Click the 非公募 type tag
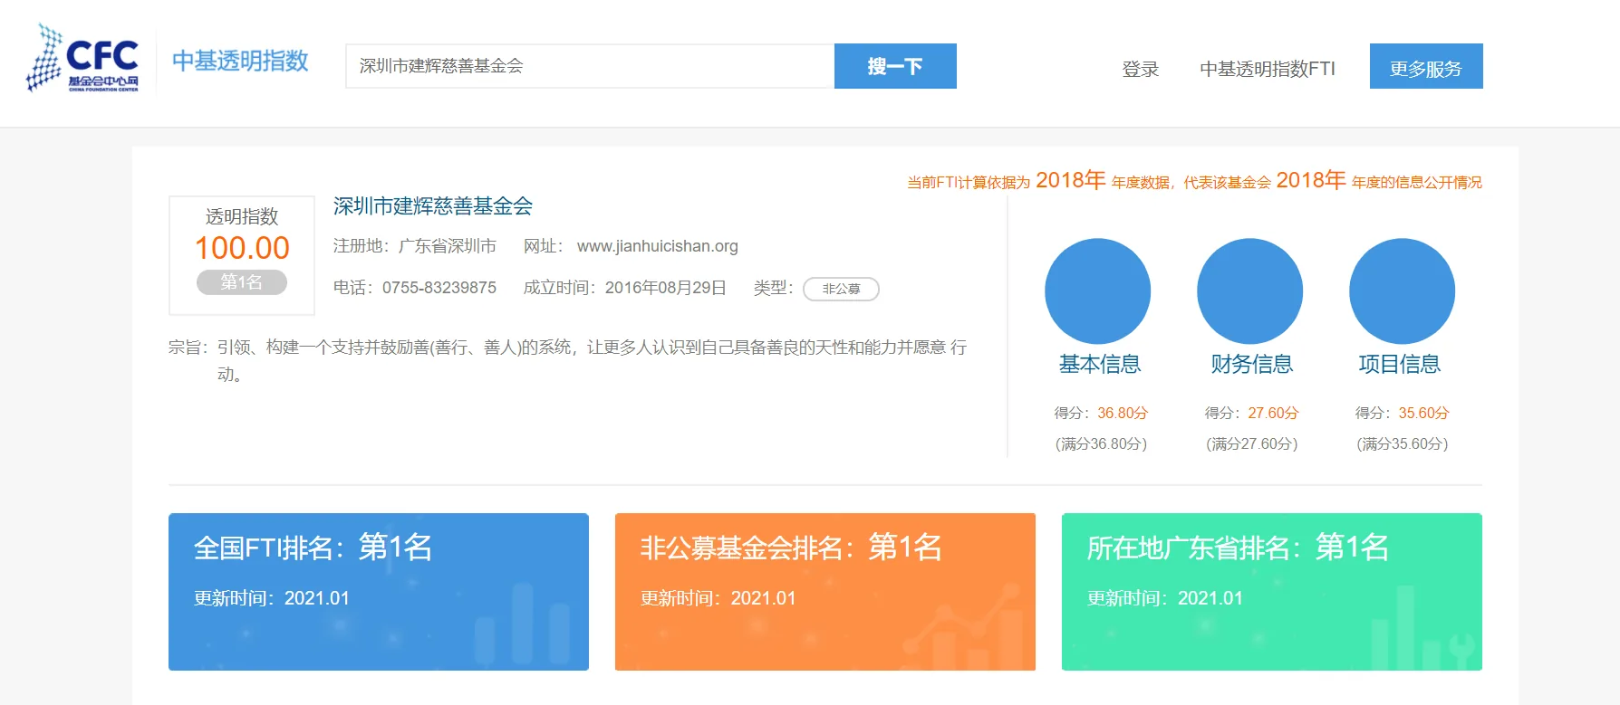Image resolution: width=1620 pixels, height=705 pixels. pos(841,289)
